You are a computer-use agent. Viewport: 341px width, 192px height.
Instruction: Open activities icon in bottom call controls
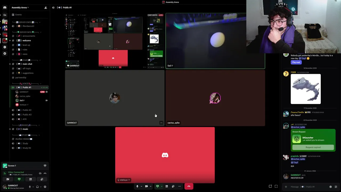click(167, 186)
